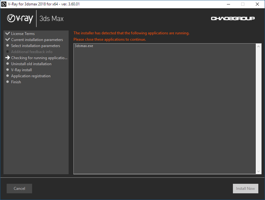
Task: Close the V-Ray installer window
Action: coord(257,4)
